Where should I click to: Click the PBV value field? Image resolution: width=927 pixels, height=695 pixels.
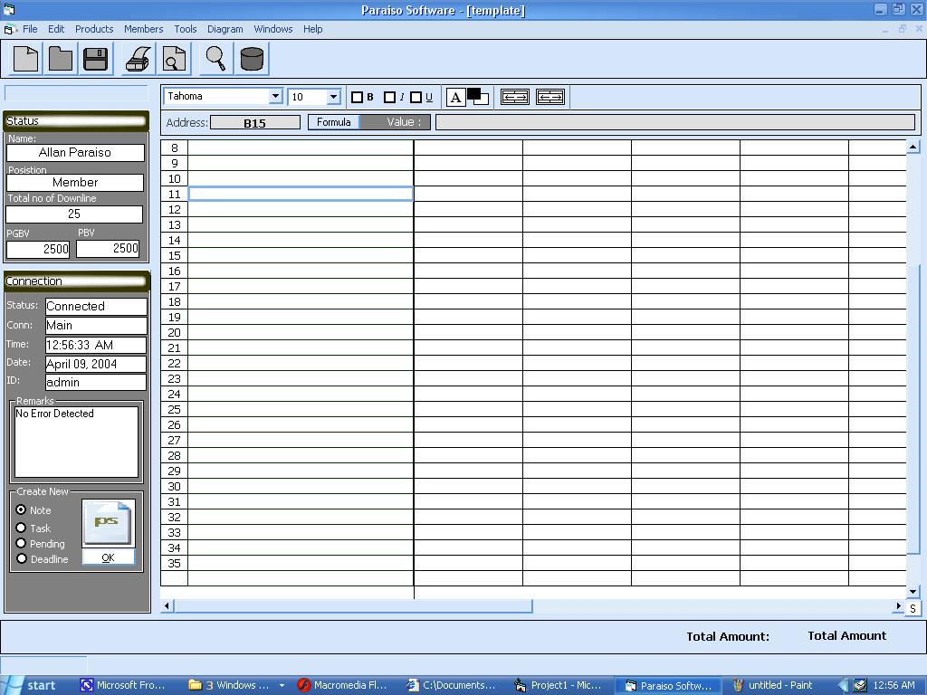[x=109, y=248]
